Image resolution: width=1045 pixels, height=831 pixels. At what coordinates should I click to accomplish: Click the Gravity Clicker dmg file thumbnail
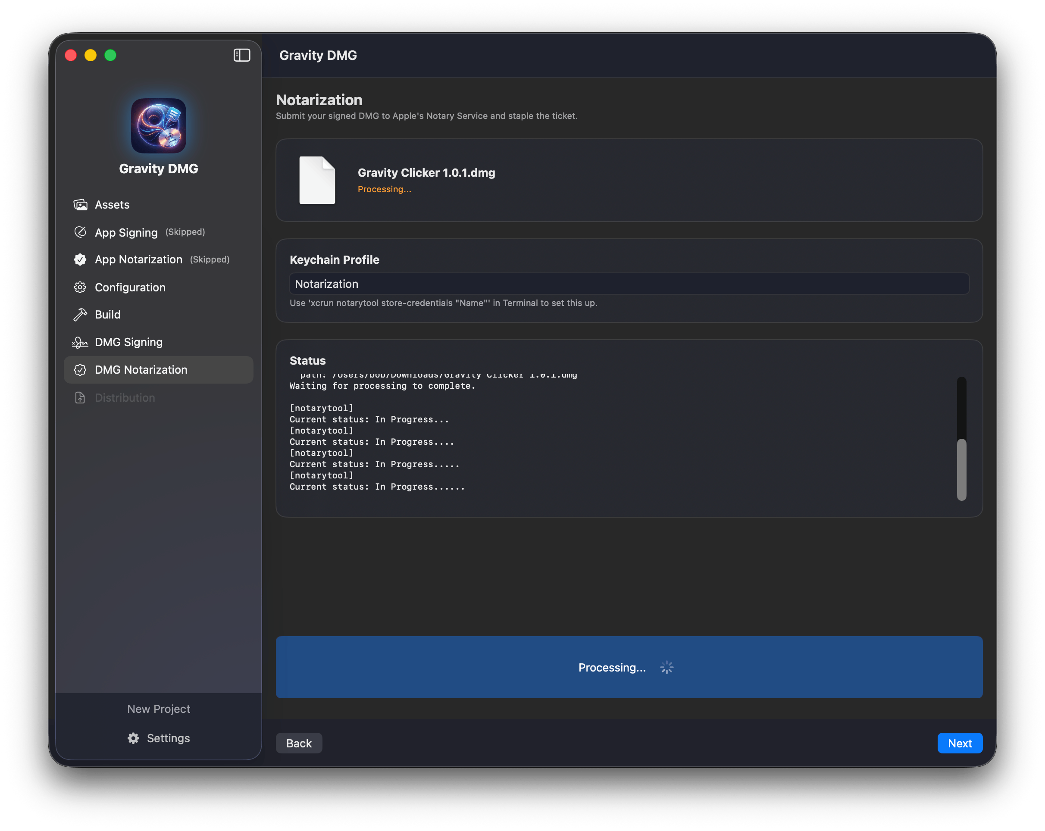[x=317, y=180]
